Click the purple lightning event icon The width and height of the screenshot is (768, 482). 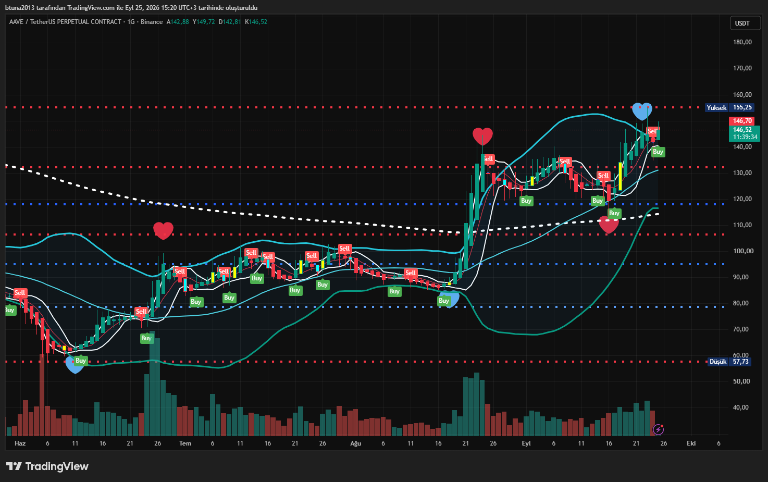tap(659, 429)
